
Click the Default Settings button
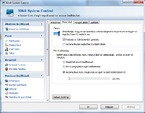tap(61, 97)
